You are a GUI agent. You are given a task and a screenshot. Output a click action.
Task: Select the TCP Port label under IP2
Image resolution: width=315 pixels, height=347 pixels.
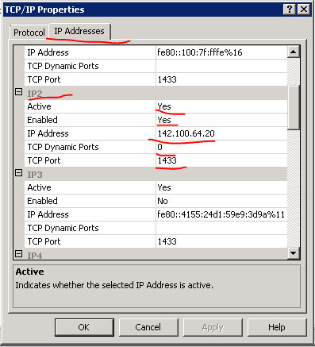click(x=44, y=160)
